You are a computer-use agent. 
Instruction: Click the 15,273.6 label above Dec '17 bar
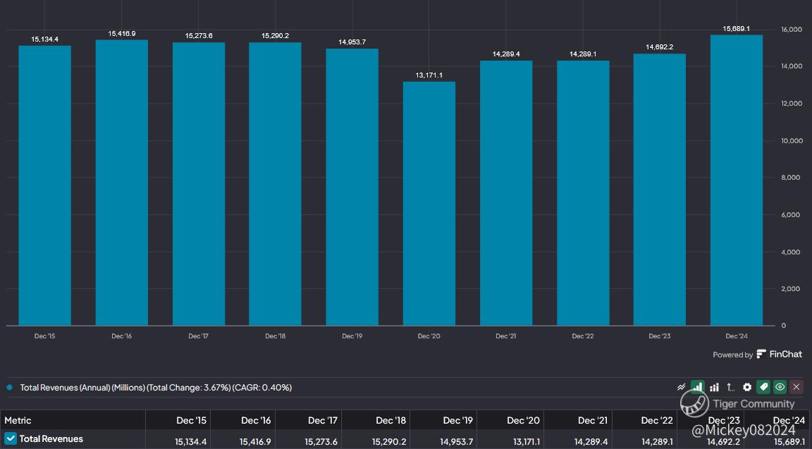199,36
